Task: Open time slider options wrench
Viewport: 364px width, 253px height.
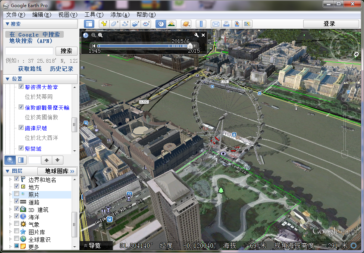Action: point(197,35)
